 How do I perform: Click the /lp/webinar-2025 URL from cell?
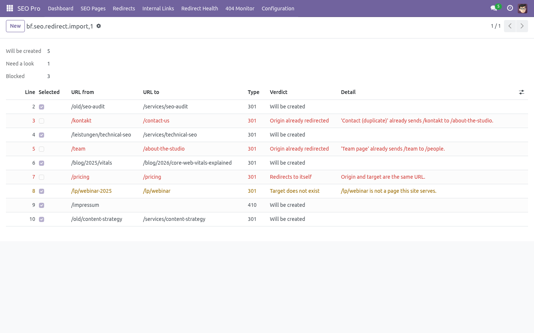pos(91,191)
